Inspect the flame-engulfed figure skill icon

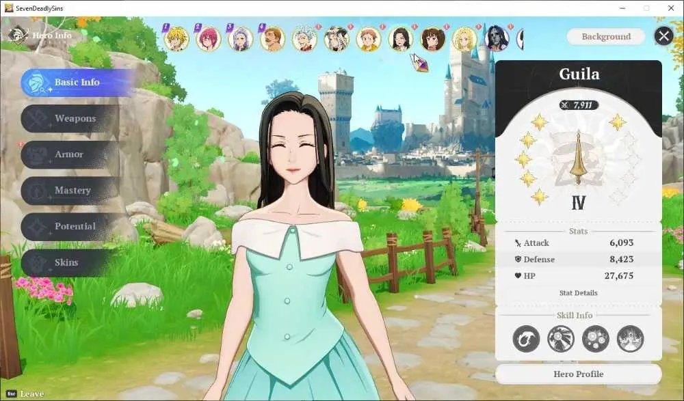(x=631, y=339)
